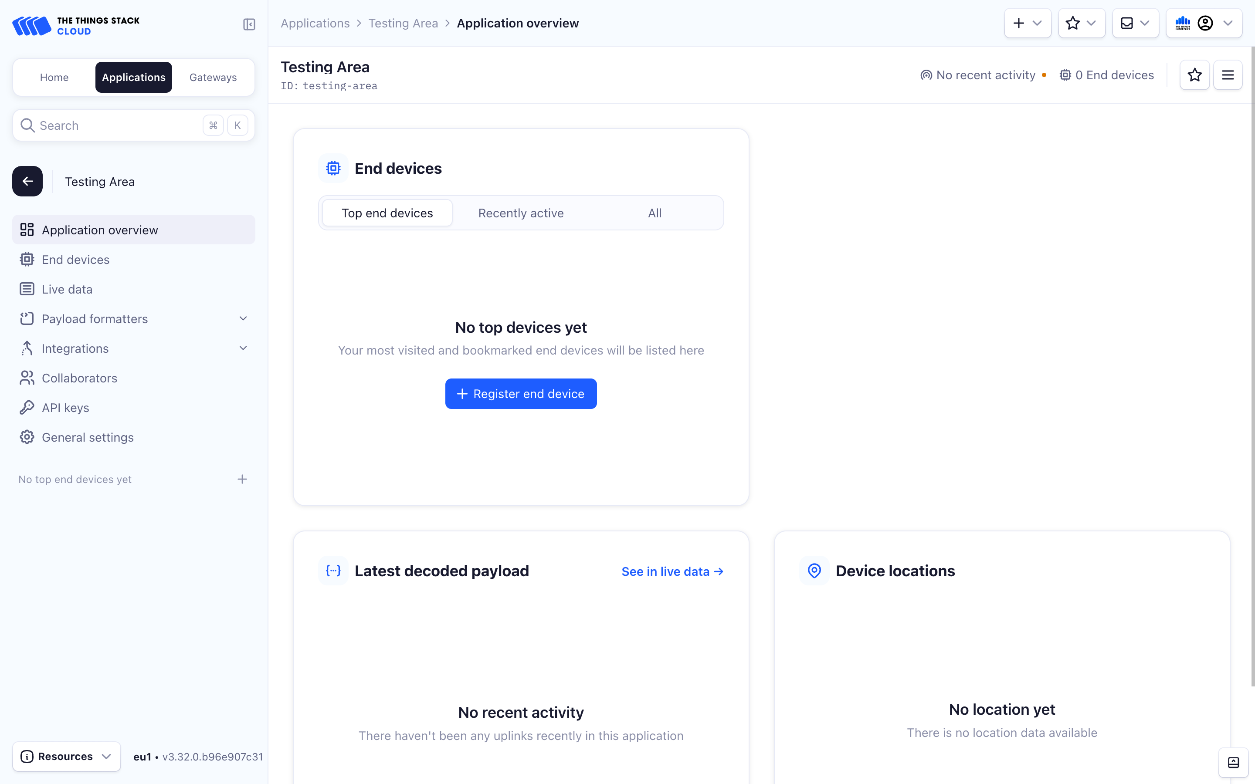Open See in live data link
The image size is (1255, 784).
click(672, 571)
